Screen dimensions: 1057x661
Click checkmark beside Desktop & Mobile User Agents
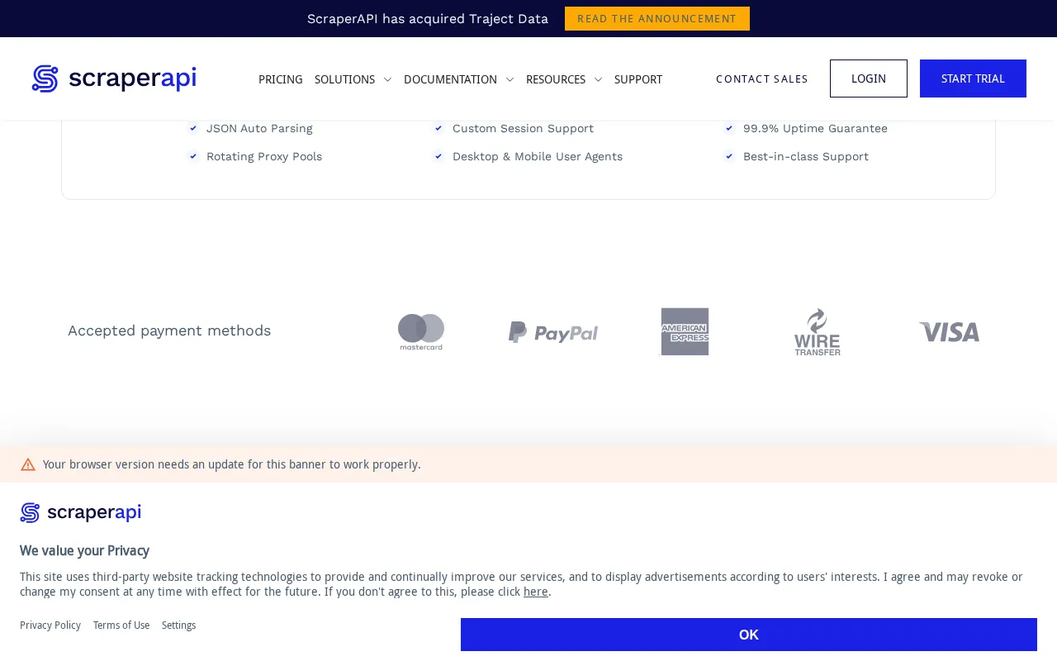click(x=439, y=156)
